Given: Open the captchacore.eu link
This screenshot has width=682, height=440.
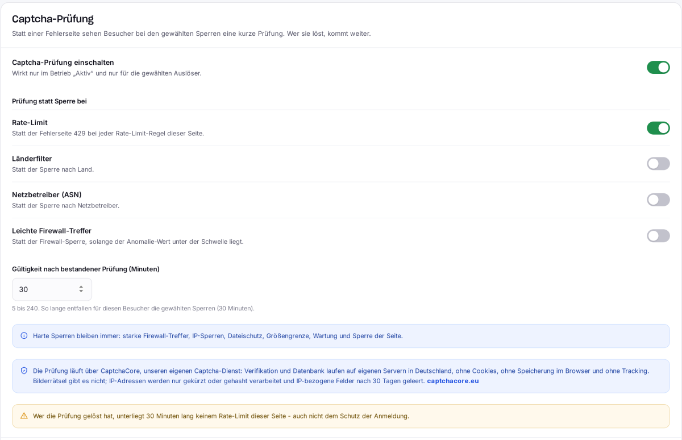Looking at the screenshot, I should tap(453, 381).
